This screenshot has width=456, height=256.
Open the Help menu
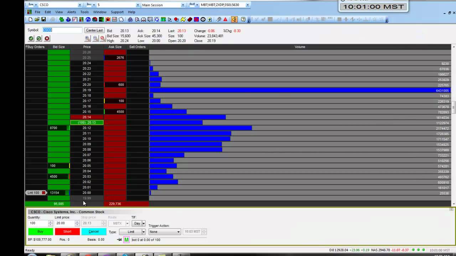pyautogui.click(x=131, y=12)
